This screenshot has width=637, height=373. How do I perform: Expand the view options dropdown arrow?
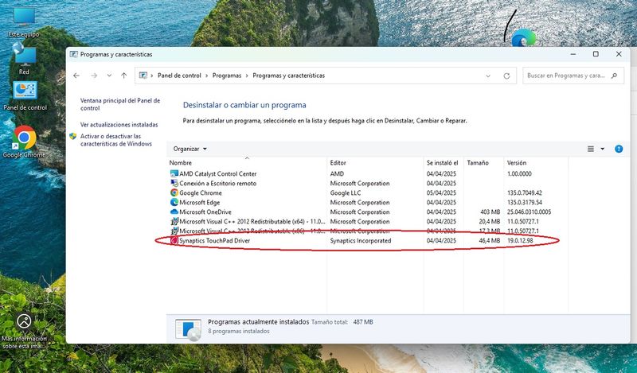603,149
